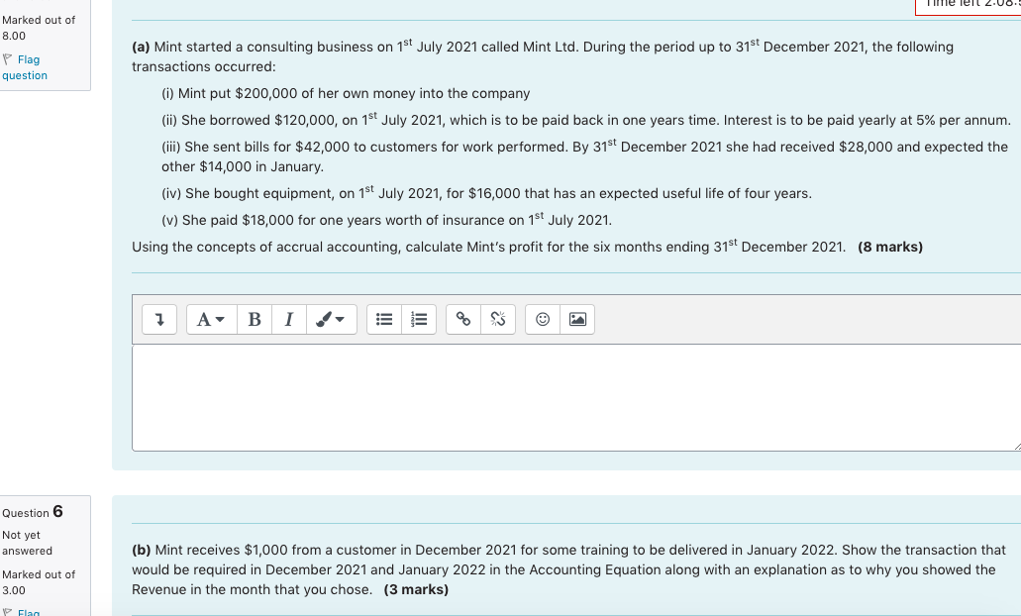Toggle bold formatting

pos(254,319)
